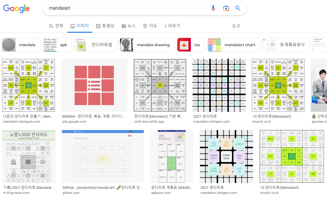Click the magnifier search button
The image size is (327, 198).
(x=238, y=8)
